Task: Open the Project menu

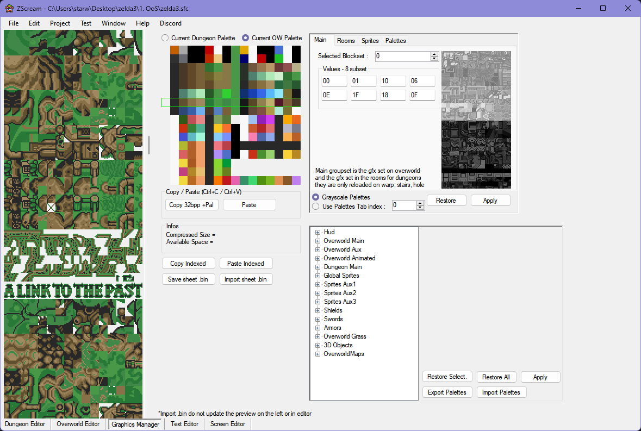Action: 60,23
